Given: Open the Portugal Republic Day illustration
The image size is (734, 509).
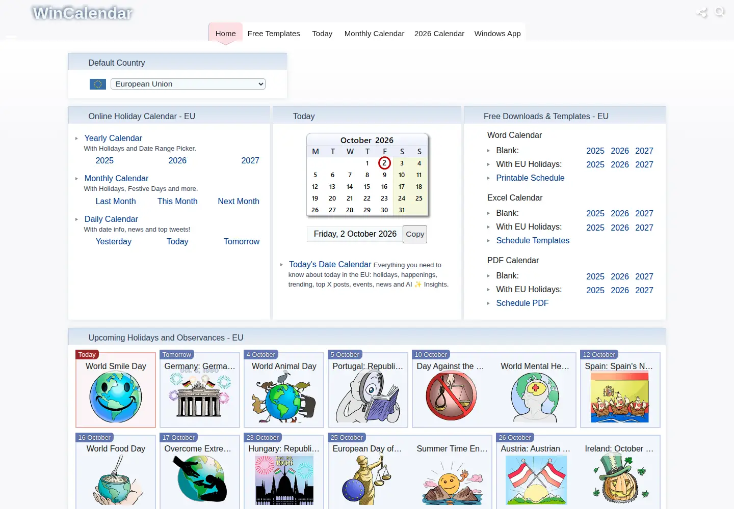Looking at the screenshot, I should (368, 397).
